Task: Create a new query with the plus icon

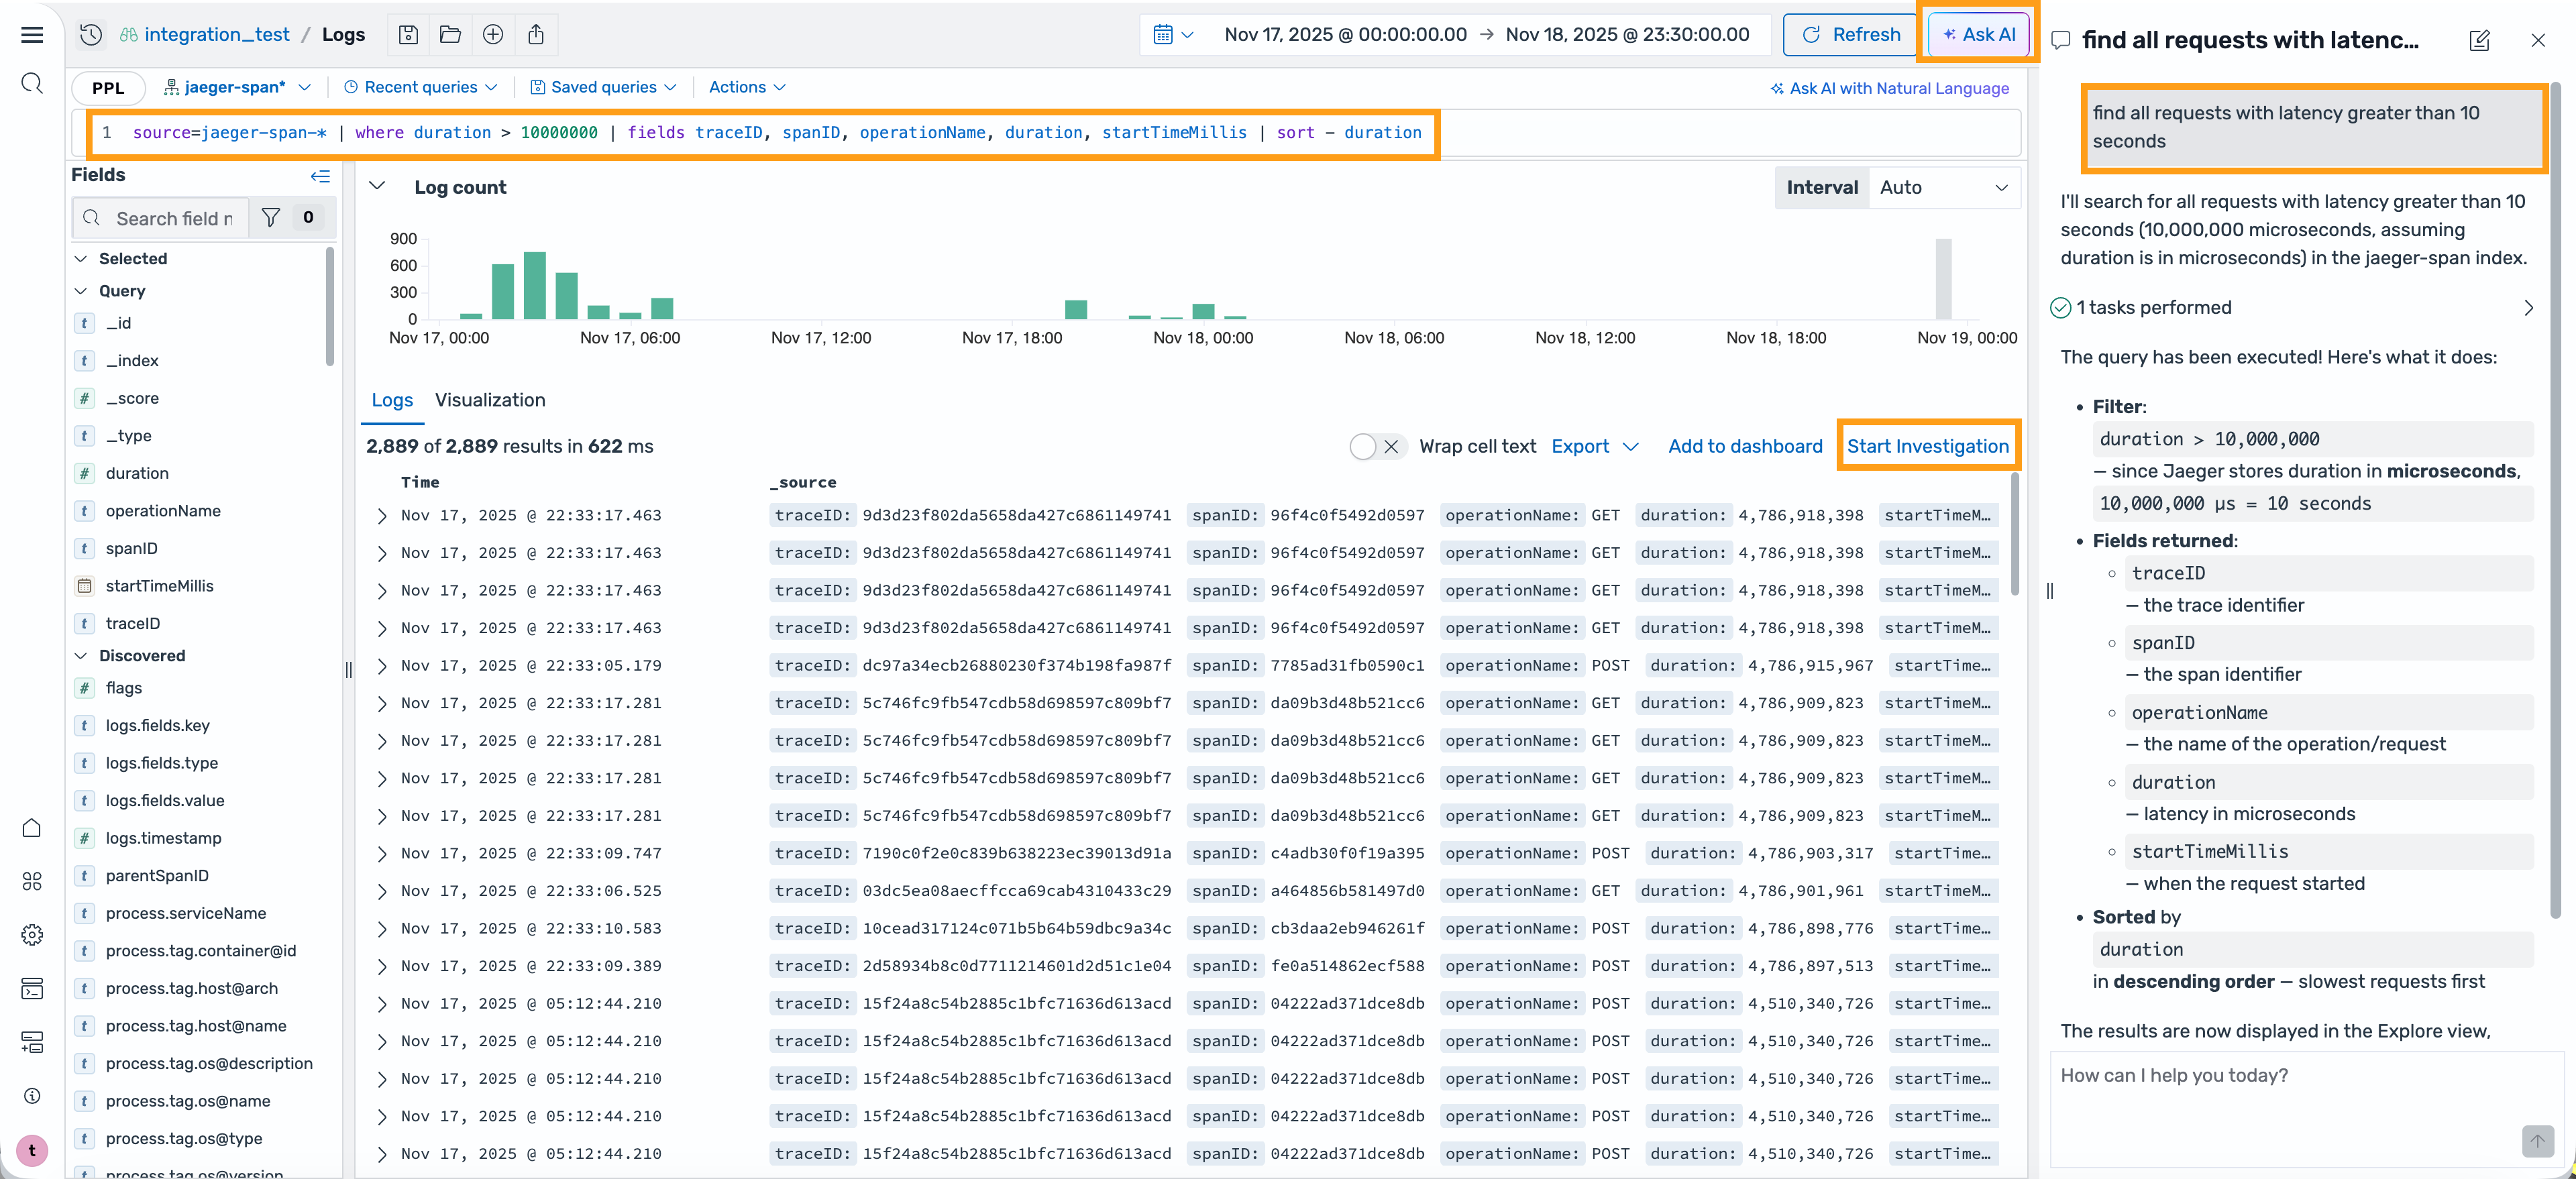Action: tap(494, 34)
